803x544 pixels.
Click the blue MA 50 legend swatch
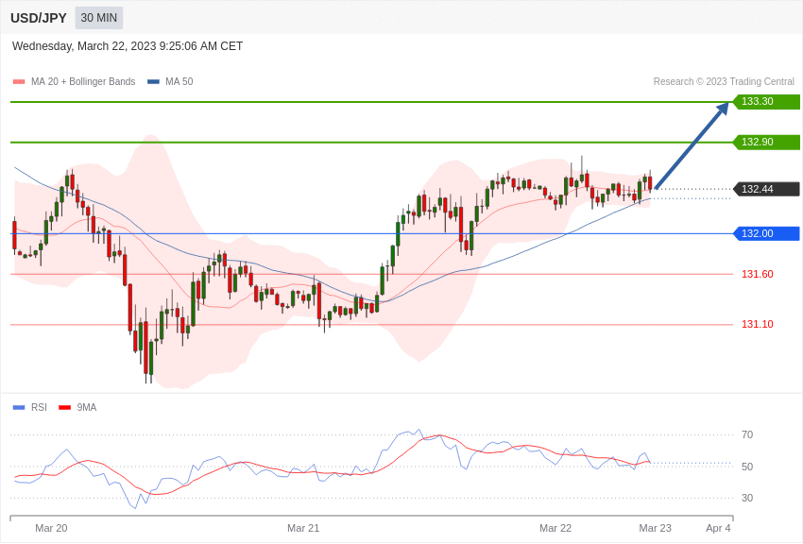pyautogui.click(x=153, y=82)
